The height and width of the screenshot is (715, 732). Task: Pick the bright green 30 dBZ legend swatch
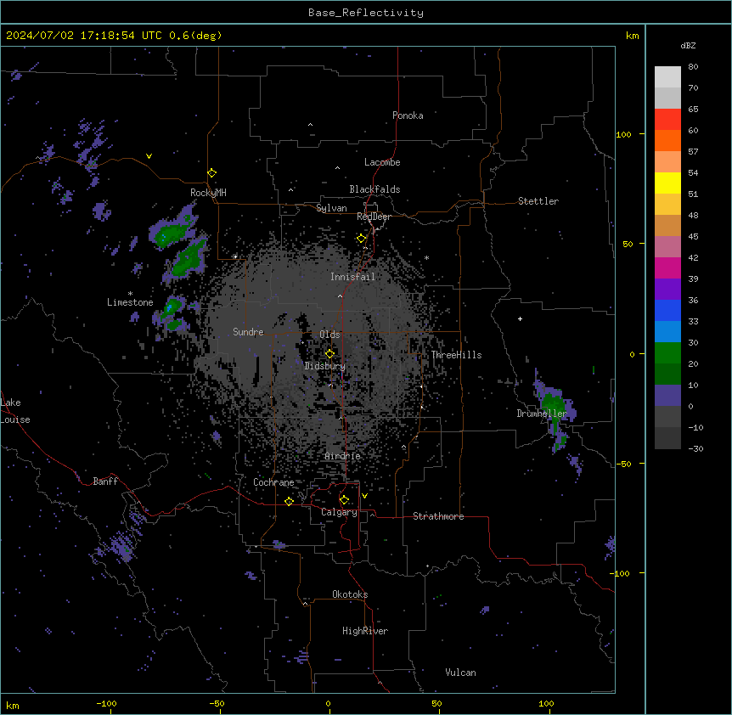667,353
